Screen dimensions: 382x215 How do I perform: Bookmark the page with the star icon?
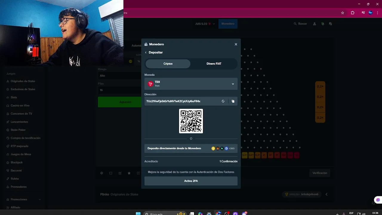[x=343, y=13]
